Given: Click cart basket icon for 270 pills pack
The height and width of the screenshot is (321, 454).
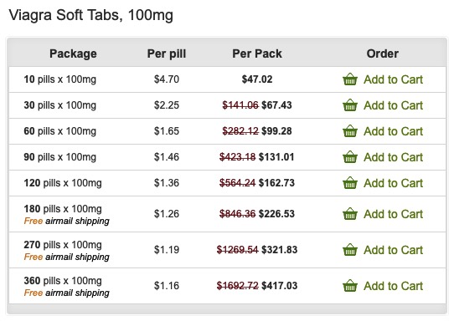Looking at the screenshot, I should [350, 250].
